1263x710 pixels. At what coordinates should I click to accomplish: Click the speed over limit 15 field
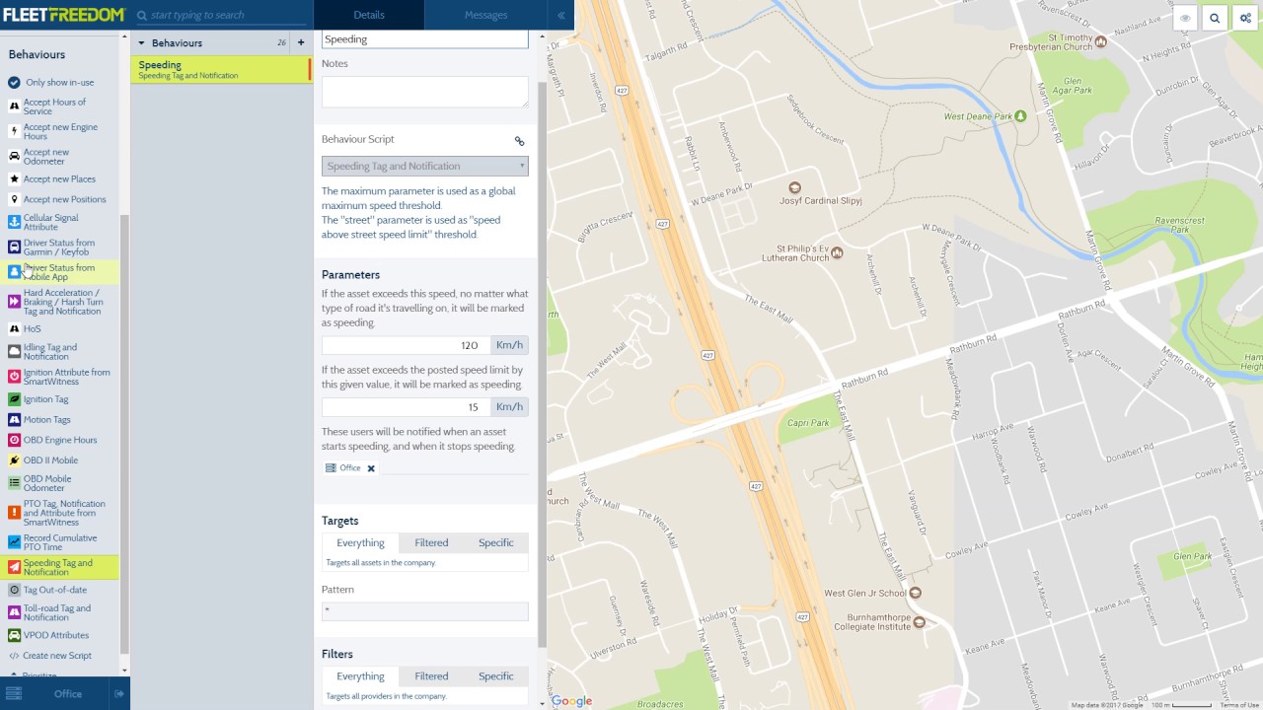[x=406, y=406]
